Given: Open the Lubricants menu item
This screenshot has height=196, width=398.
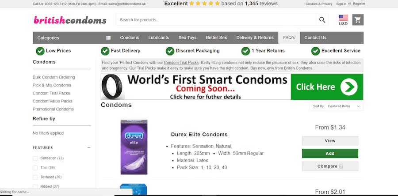Looking at the screenshot, I should (159, 38).
